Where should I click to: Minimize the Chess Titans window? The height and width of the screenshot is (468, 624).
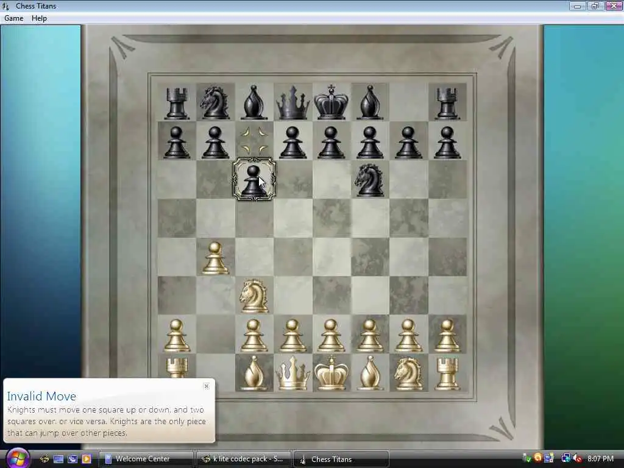coord(578,6)
